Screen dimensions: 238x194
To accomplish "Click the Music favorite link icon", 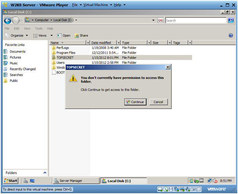I will 6,63.
